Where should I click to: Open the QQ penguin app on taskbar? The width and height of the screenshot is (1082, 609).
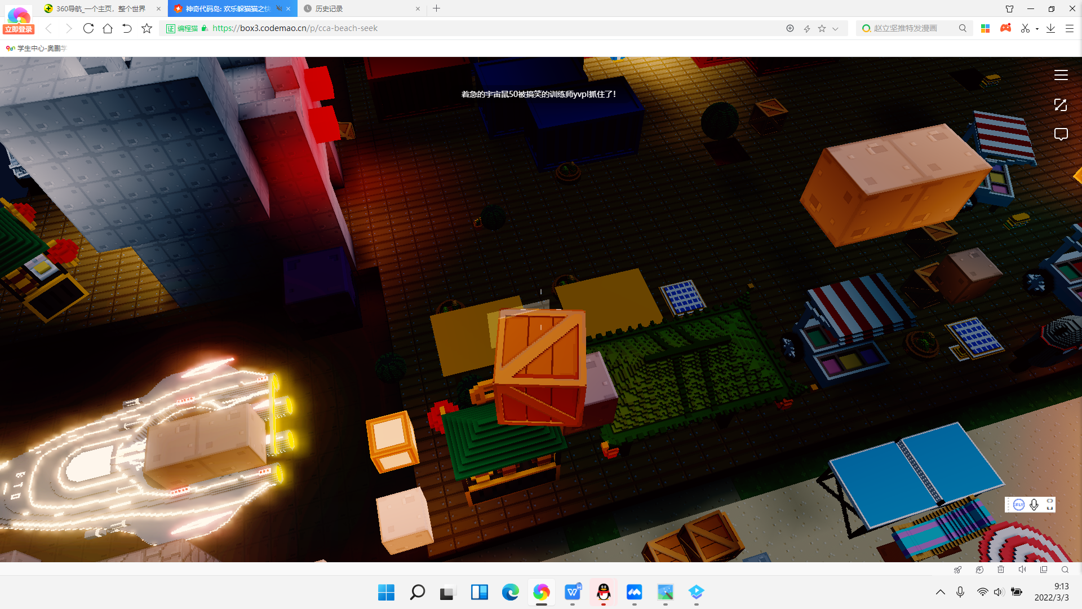[x=604, y=593]
